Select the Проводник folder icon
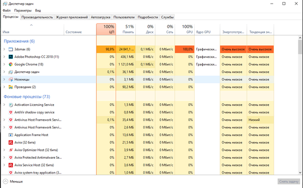This screenshot has width=303, height=188. tap(11, 87)
